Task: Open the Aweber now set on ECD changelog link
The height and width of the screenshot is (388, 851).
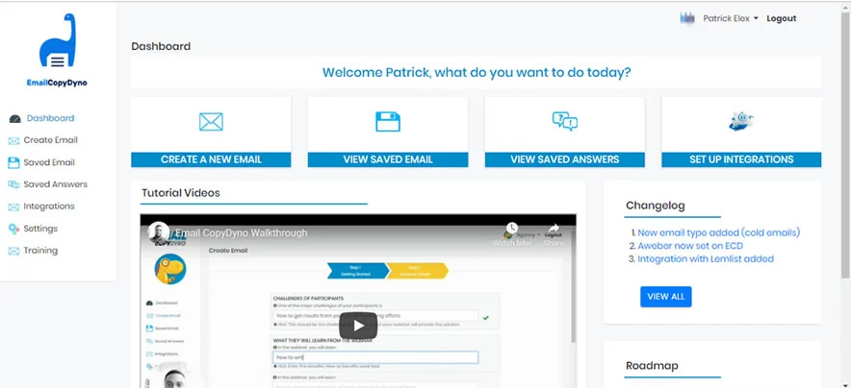Action: tap(690, 246)
